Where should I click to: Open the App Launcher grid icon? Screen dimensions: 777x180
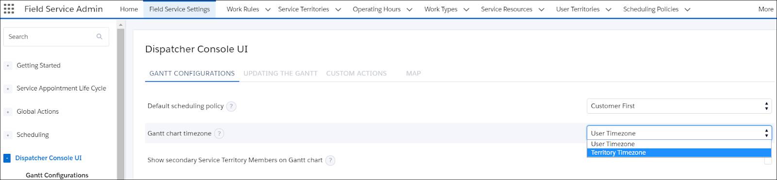click(x=9, y=9)
